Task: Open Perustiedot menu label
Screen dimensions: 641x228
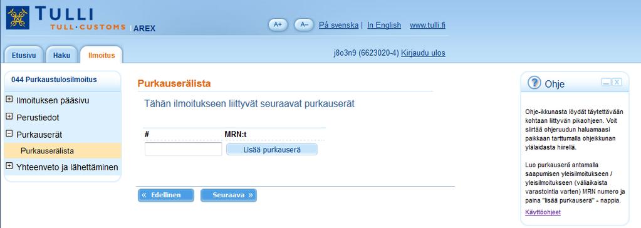Action: [x=38, y=118]
